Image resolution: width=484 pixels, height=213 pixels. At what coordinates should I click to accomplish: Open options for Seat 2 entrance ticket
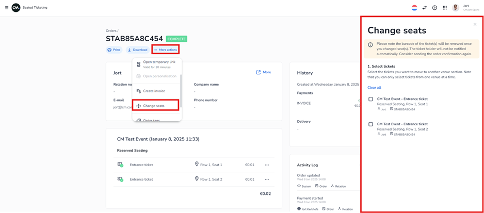click(267, 179)
